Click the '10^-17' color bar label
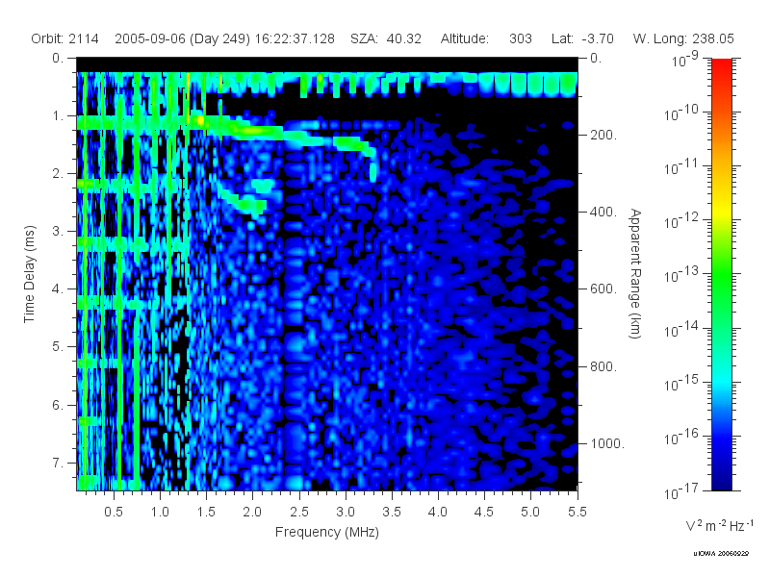This screenshot has height=577, width=770. 681,490
